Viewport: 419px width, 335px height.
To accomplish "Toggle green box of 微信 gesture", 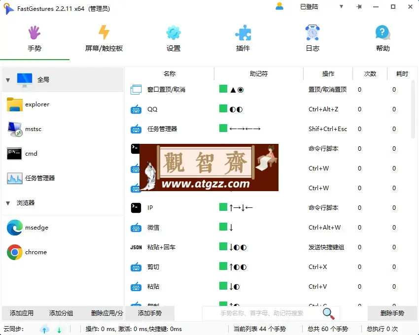I will coord(223,227).
